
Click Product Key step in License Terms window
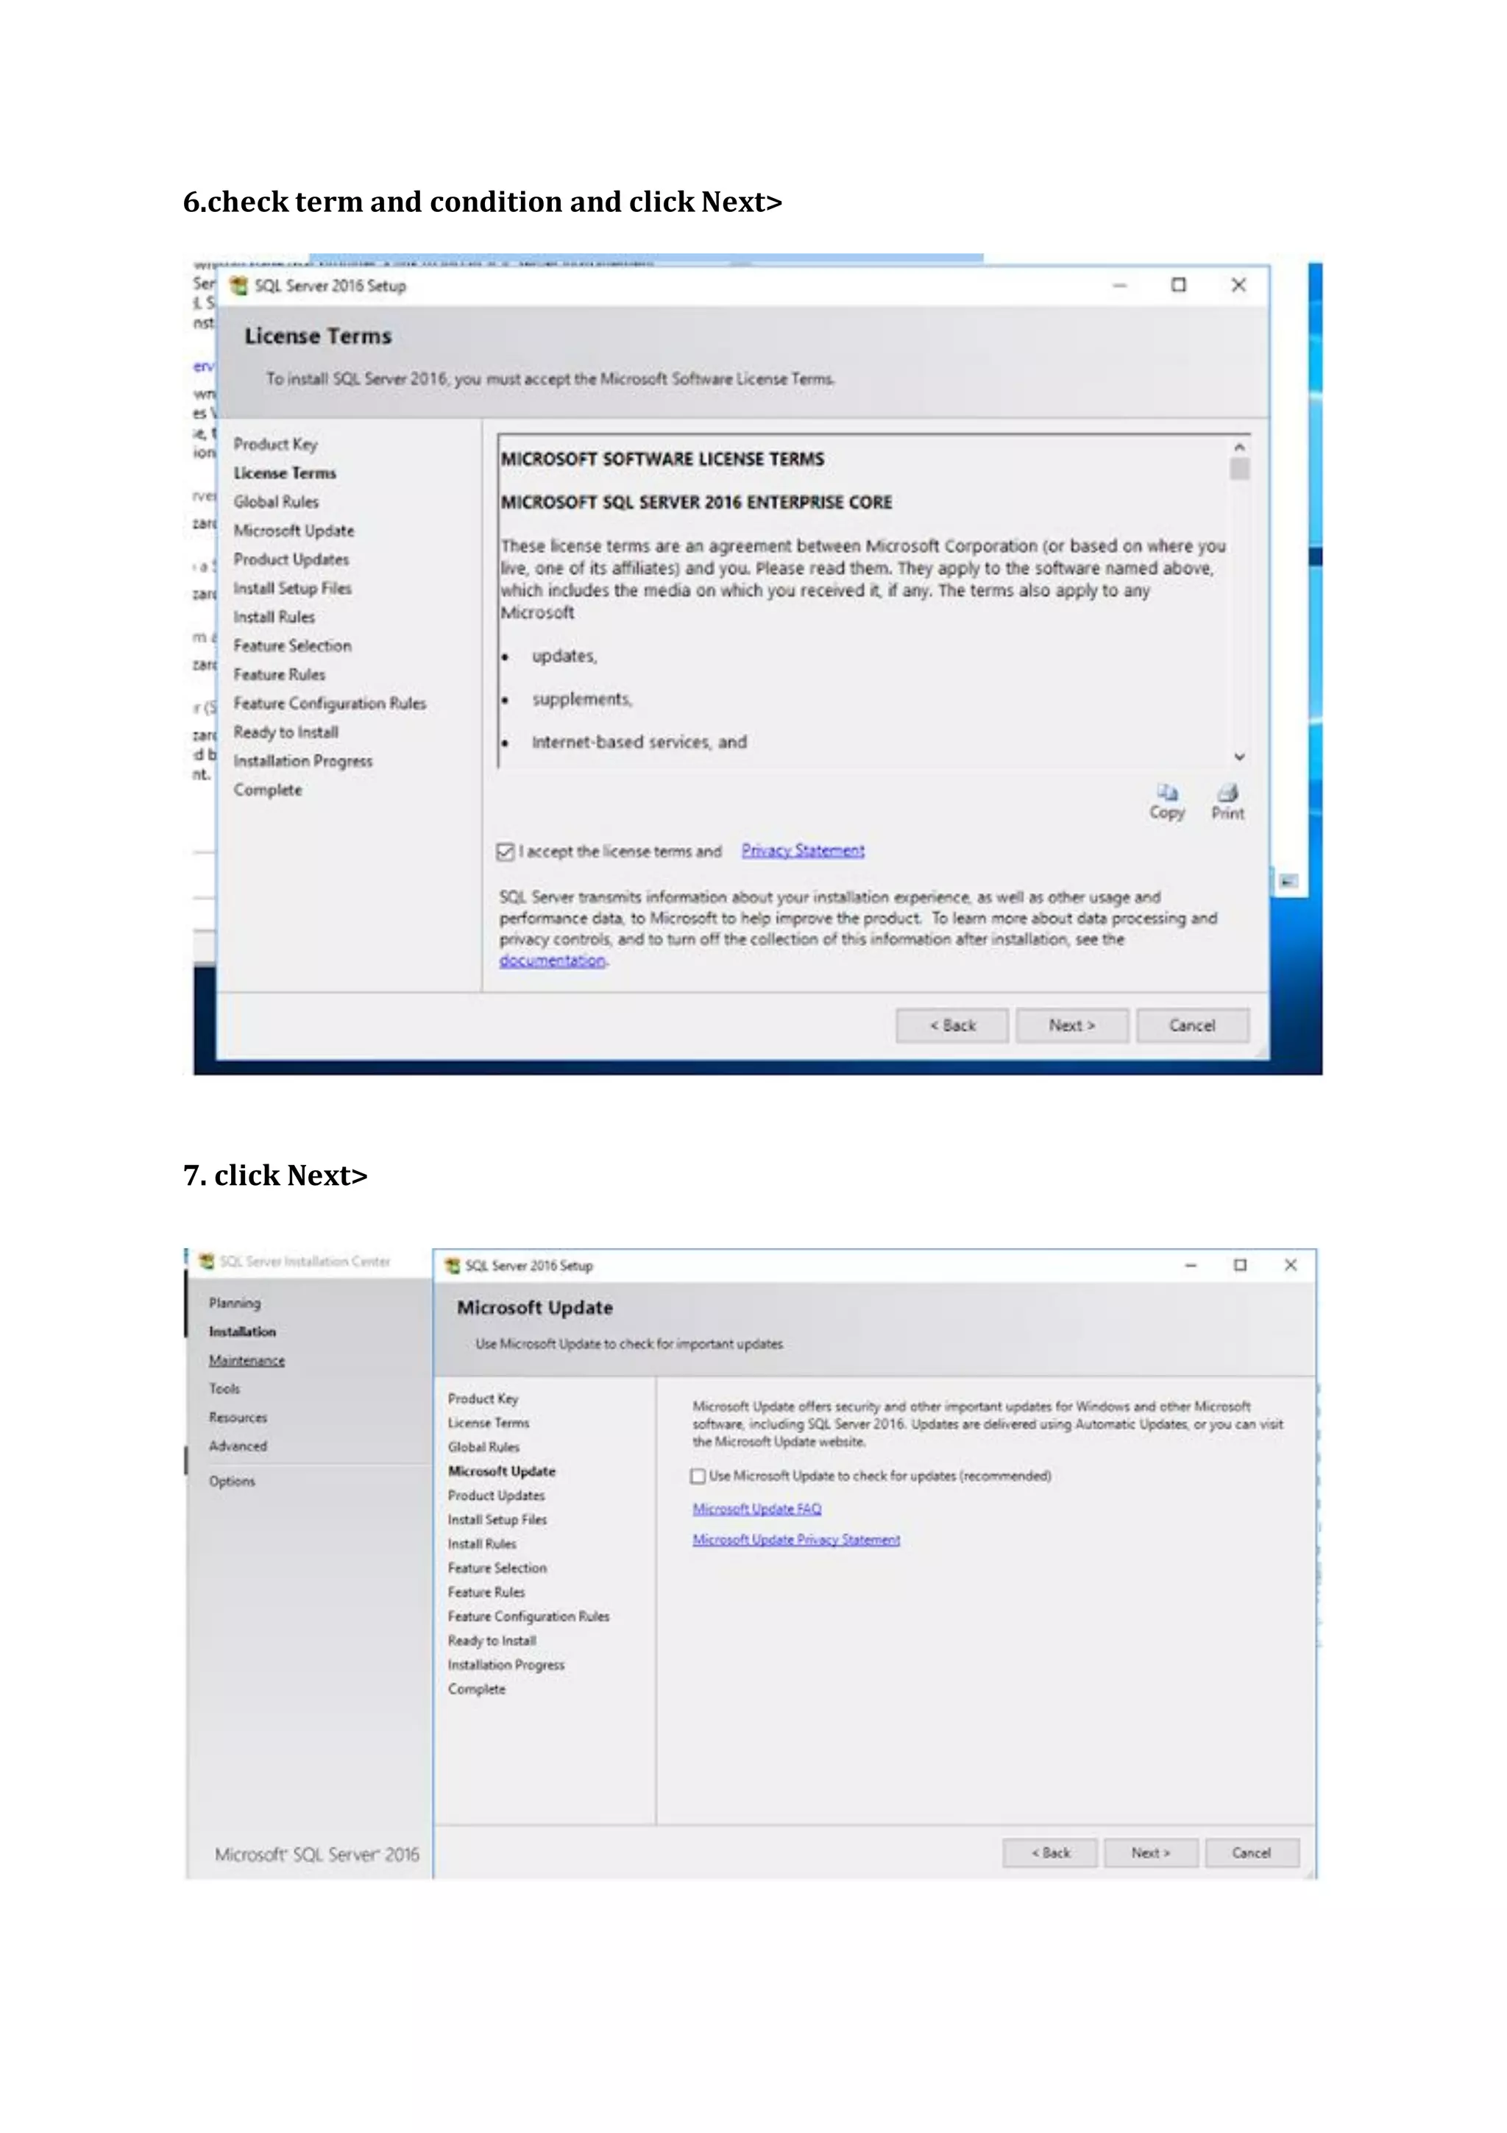[x=275, y=444]
